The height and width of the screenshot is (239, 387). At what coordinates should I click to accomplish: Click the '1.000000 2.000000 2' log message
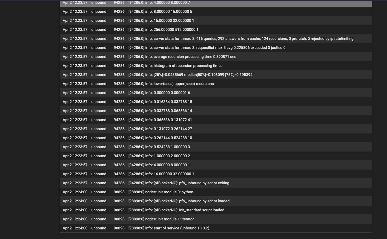pos(159,156)
